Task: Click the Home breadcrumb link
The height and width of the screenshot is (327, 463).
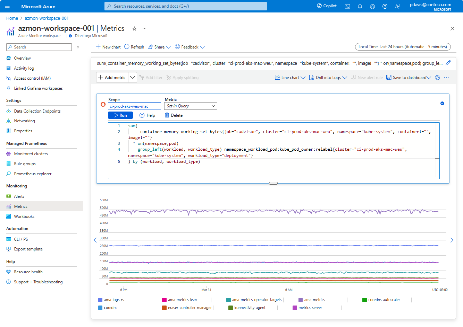Action: 12,18
